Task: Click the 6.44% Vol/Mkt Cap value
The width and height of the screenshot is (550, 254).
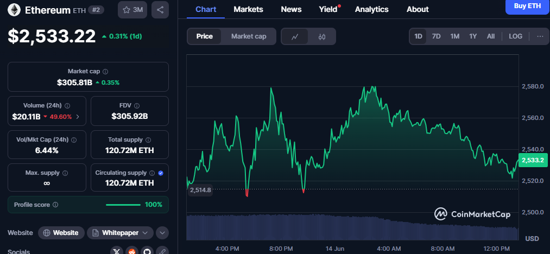Action: pyautogui.click(x=47, y=150)
